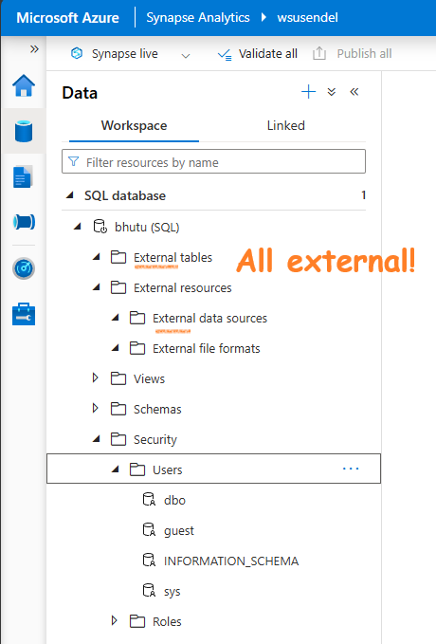Open the Manage hub toolbox icon

[24, 314]
